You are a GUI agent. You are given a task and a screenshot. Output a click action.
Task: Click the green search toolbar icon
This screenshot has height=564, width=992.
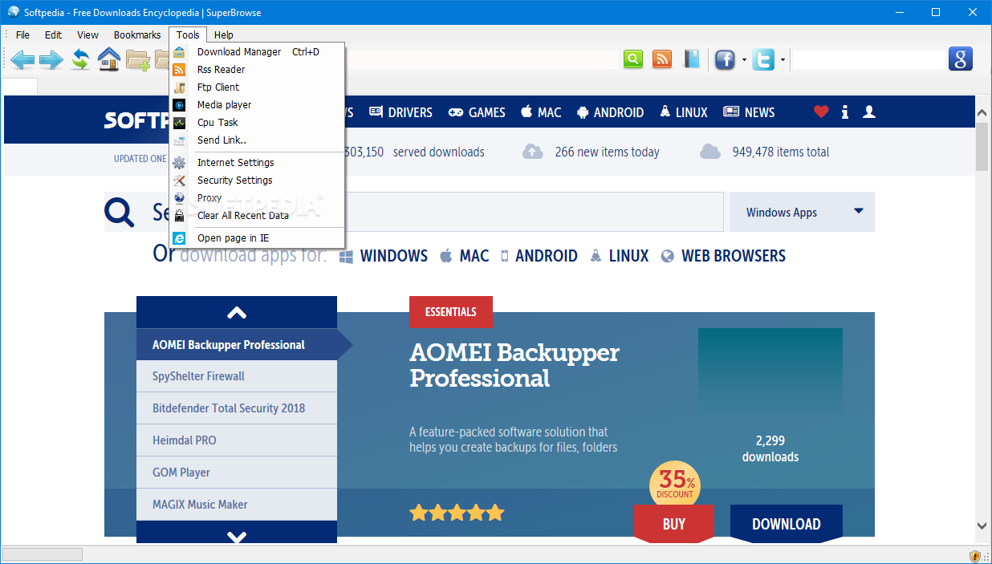point(633,59)
